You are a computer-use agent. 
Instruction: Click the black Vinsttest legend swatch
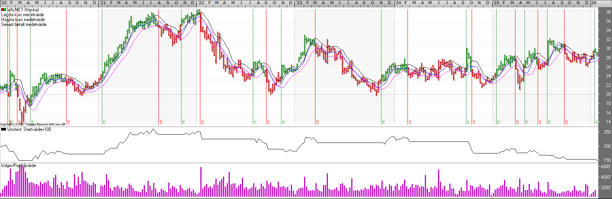[3, 129]
